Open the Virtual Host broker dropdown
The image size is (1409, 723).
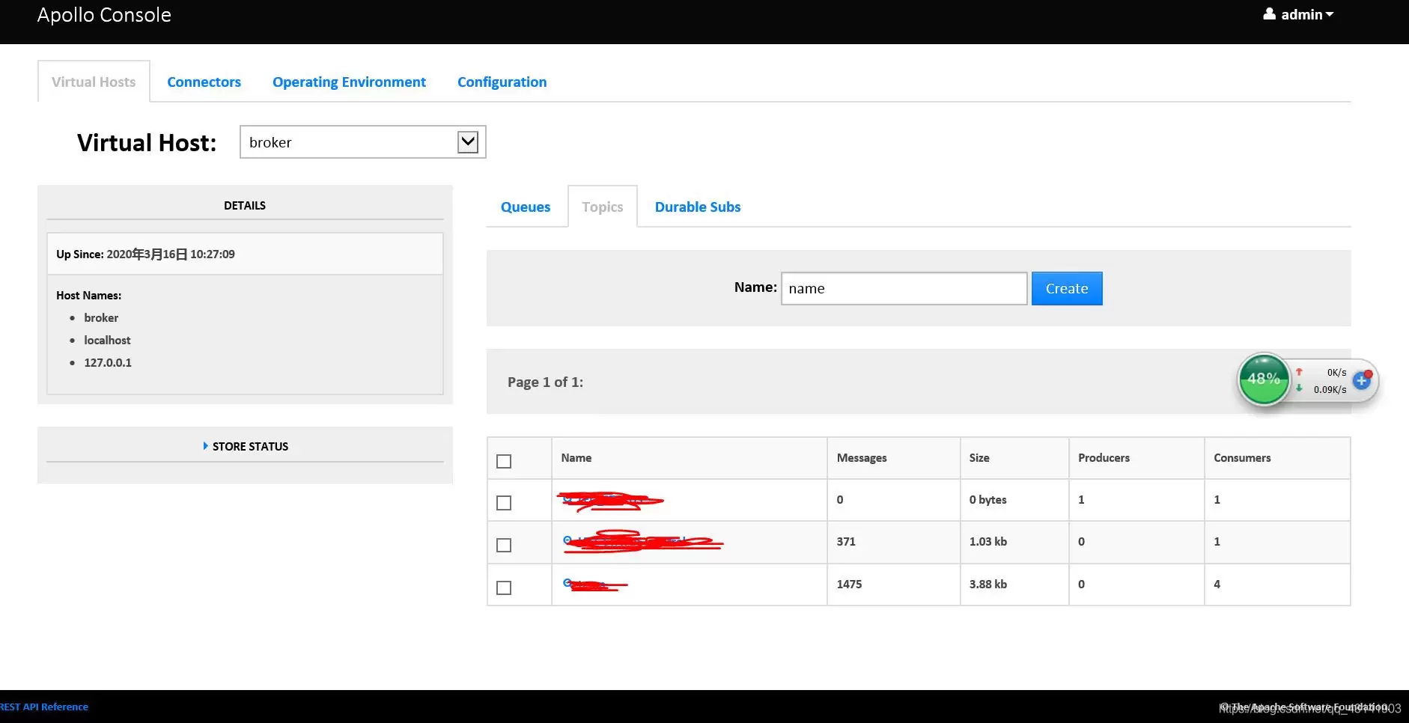tap(363, 142)
